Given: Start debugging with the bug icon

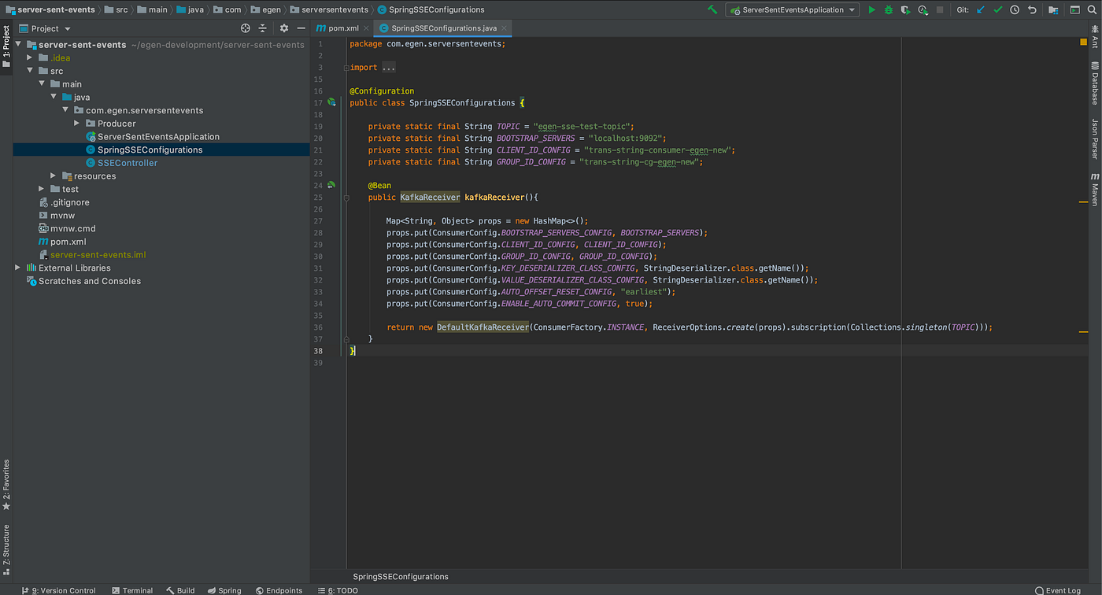Looking at the screenshot, I should (889, 9).
